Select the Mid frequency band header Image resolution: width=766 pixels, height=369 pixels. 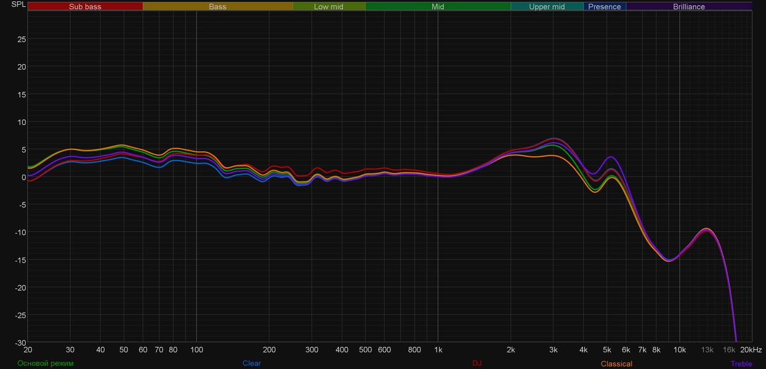438,7
